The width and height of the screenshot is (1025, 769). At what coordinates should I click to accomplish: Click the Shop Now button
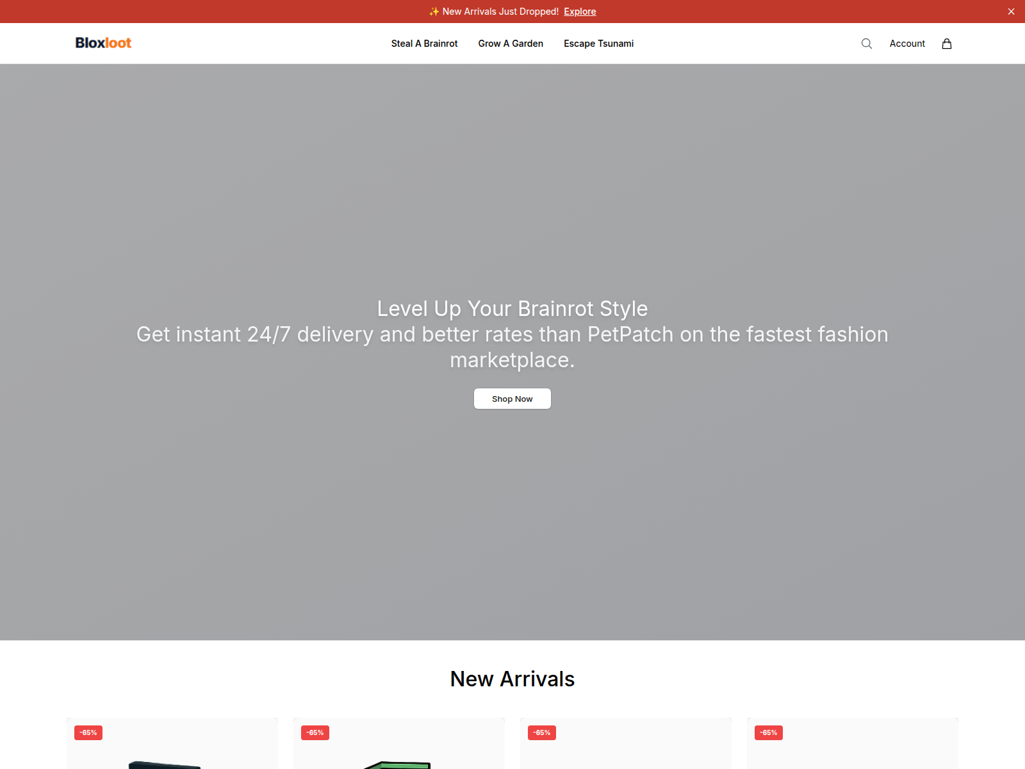click(x=512, y=399)
